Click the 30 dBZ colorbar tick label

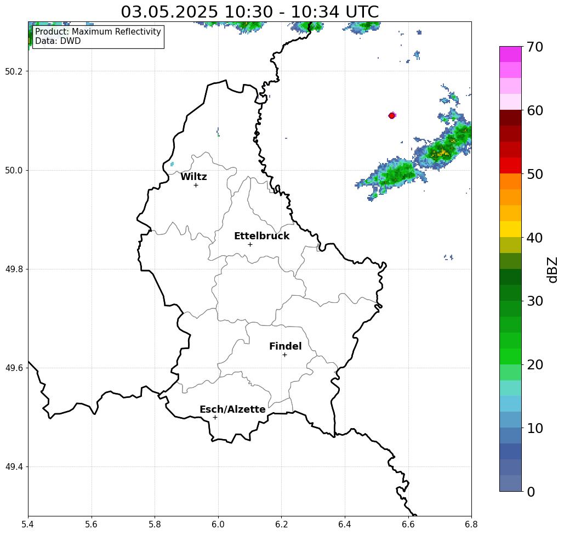click(x=534, y=301)
